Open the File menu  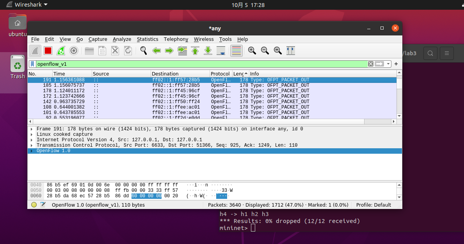coord(35,39)
